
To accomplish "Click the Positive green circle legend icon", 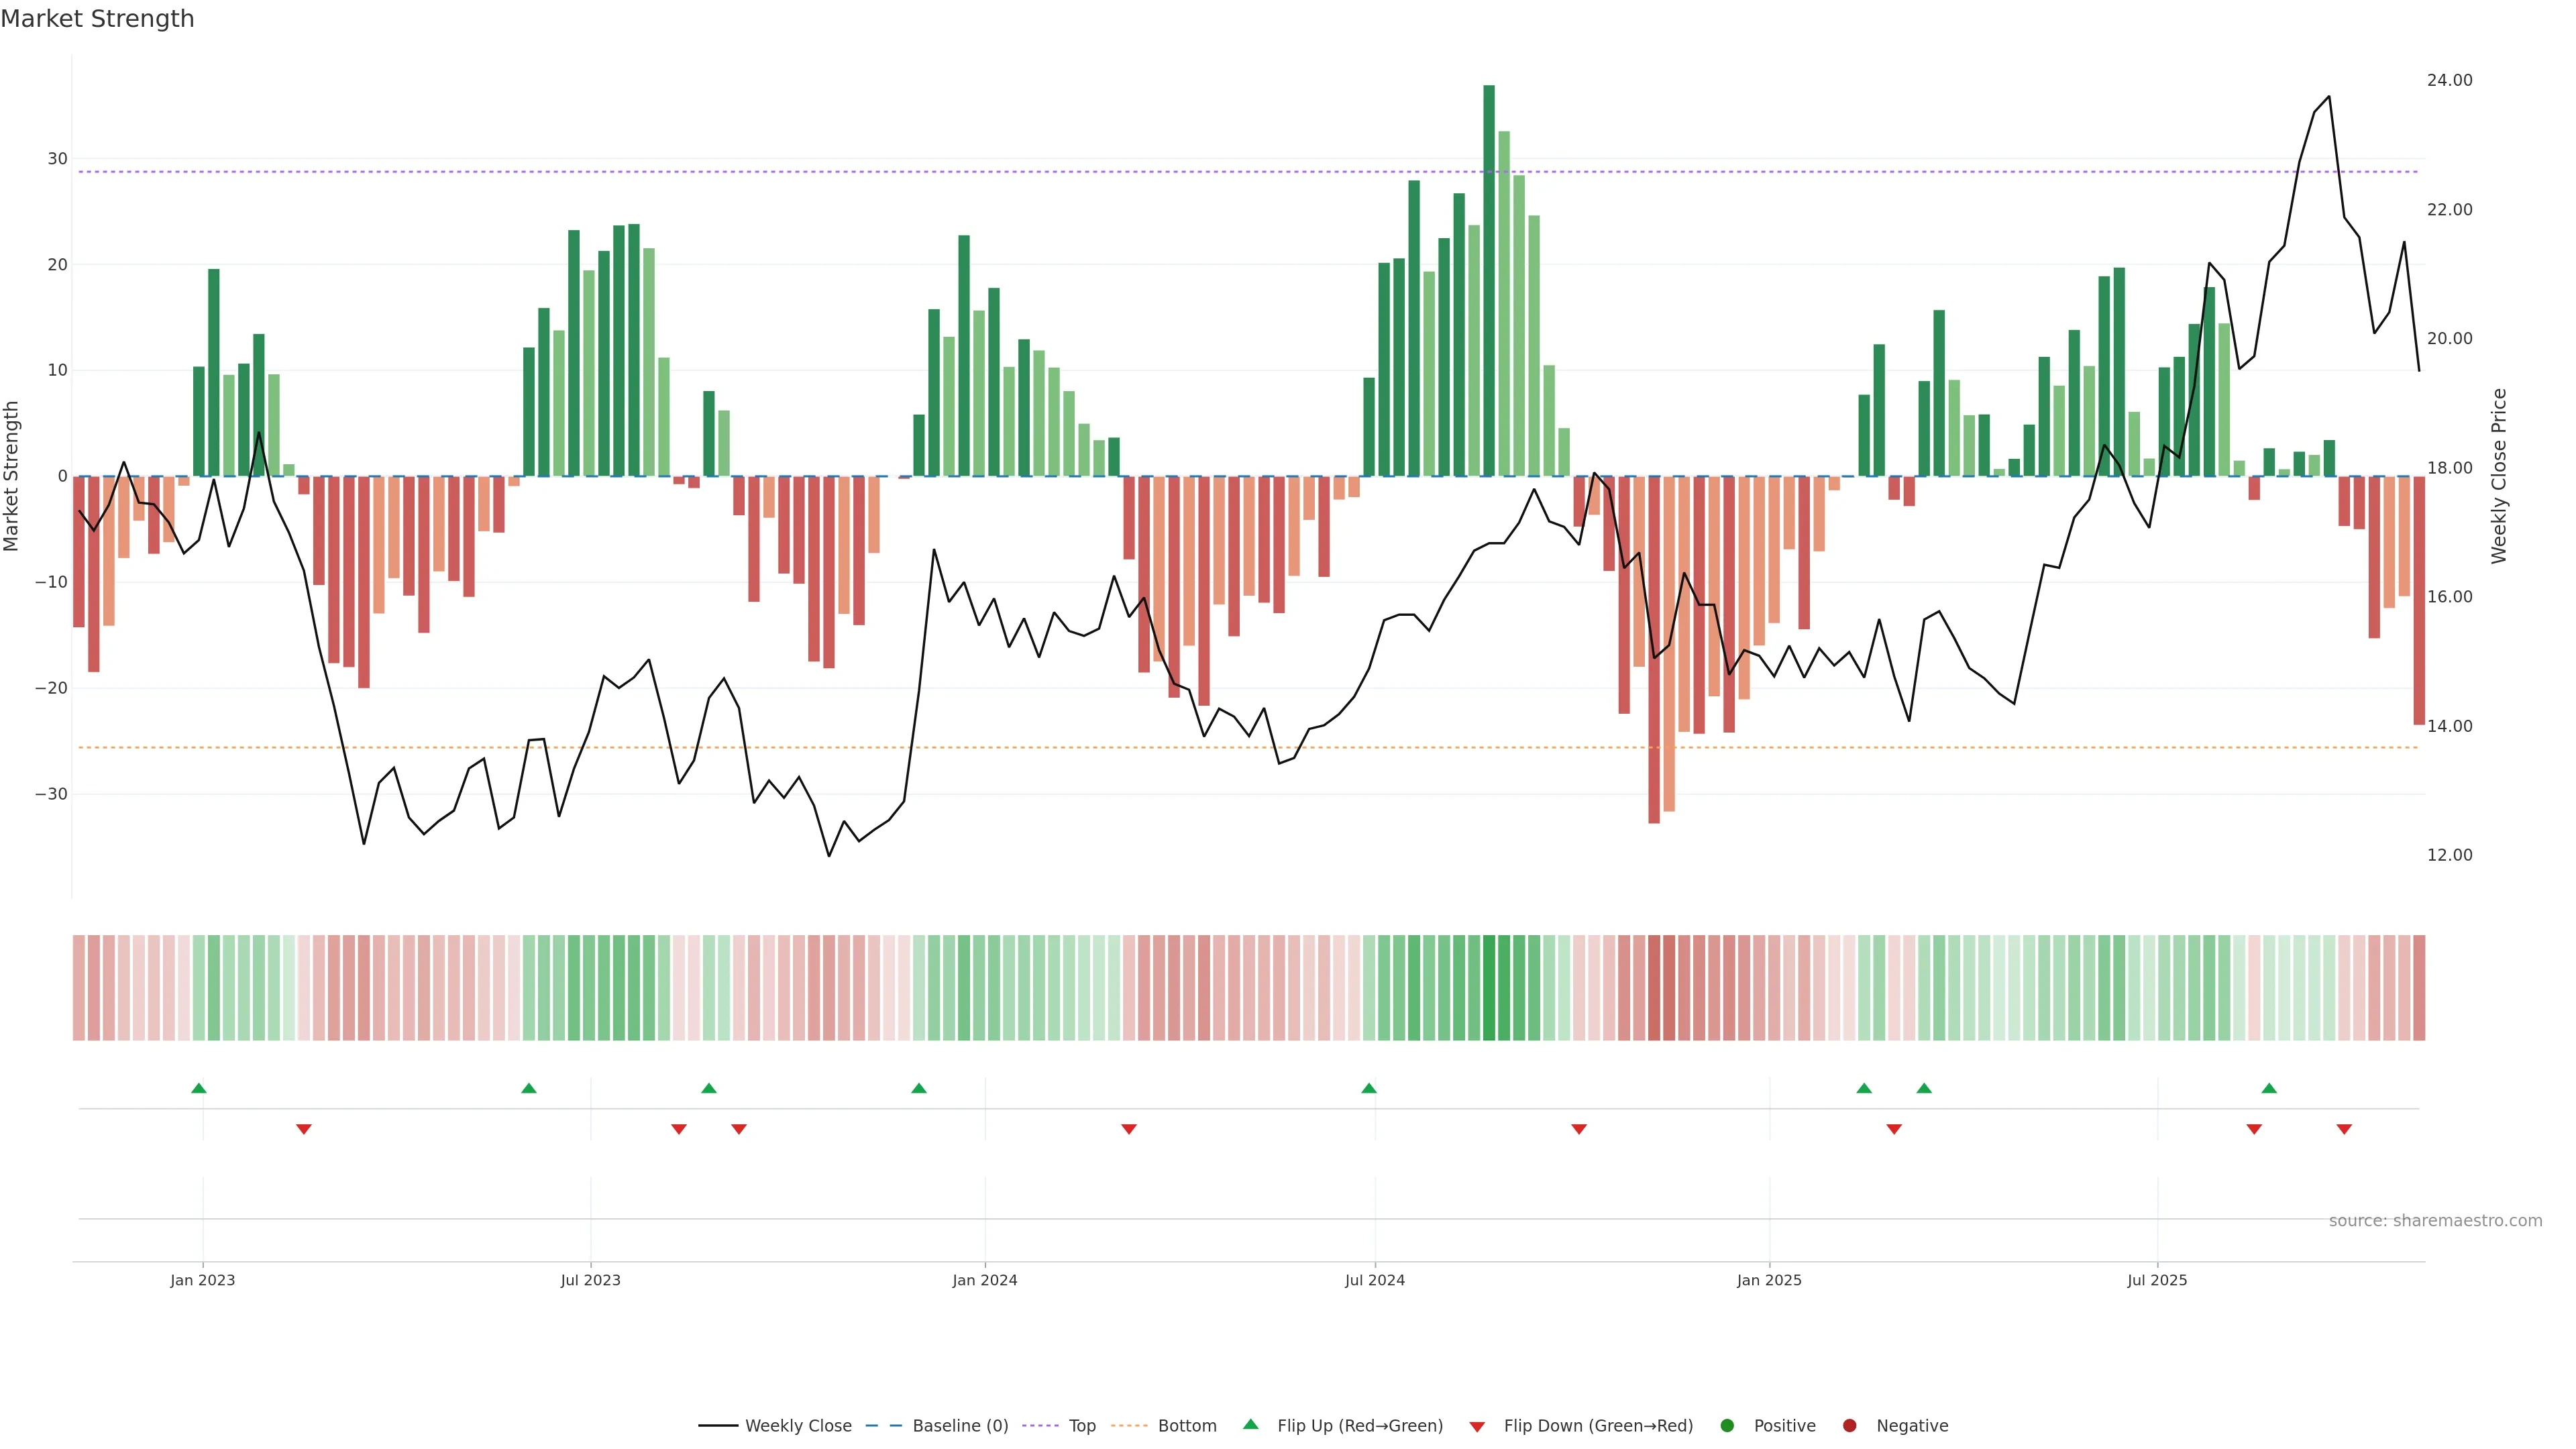I will tap(1727, 1426).
